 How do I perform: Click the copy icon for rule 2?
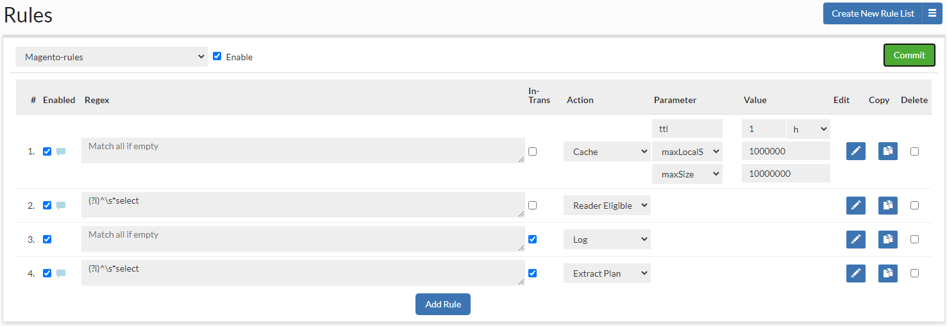(x=887, y=206)
